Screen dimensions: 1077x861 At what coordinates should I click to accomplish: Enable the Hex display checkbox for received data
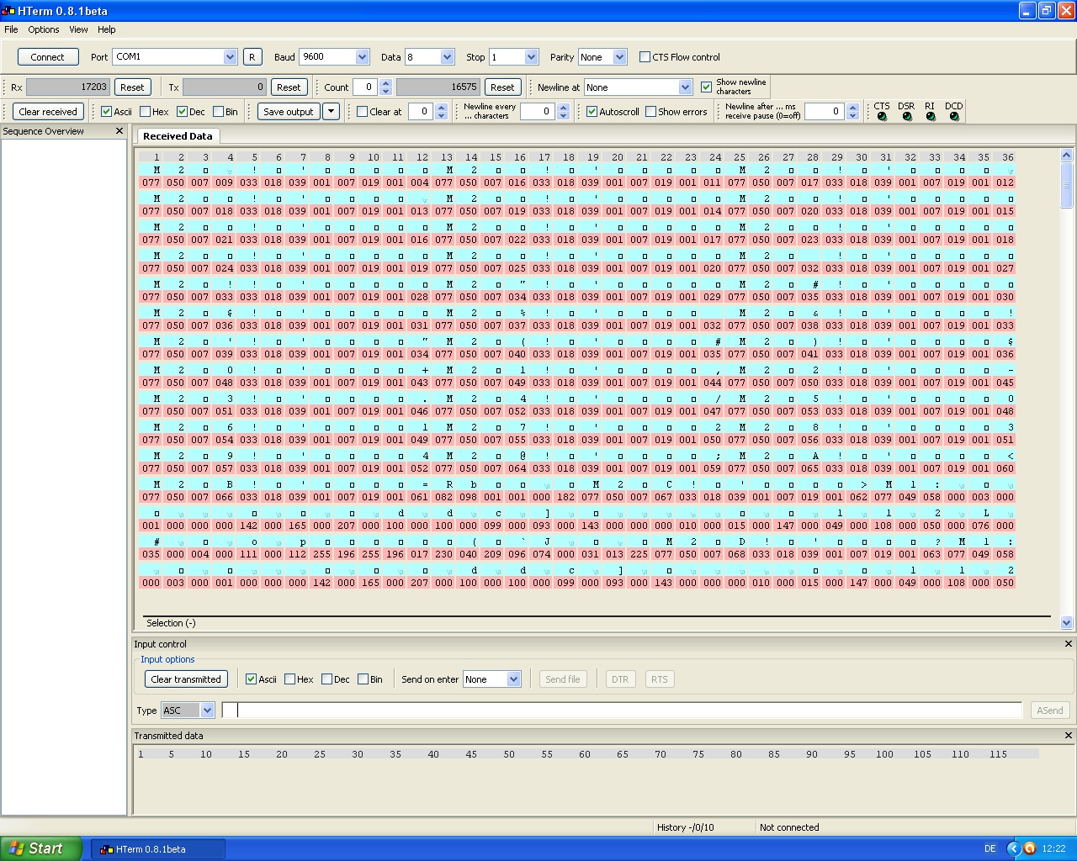click(x=146, y=112)
